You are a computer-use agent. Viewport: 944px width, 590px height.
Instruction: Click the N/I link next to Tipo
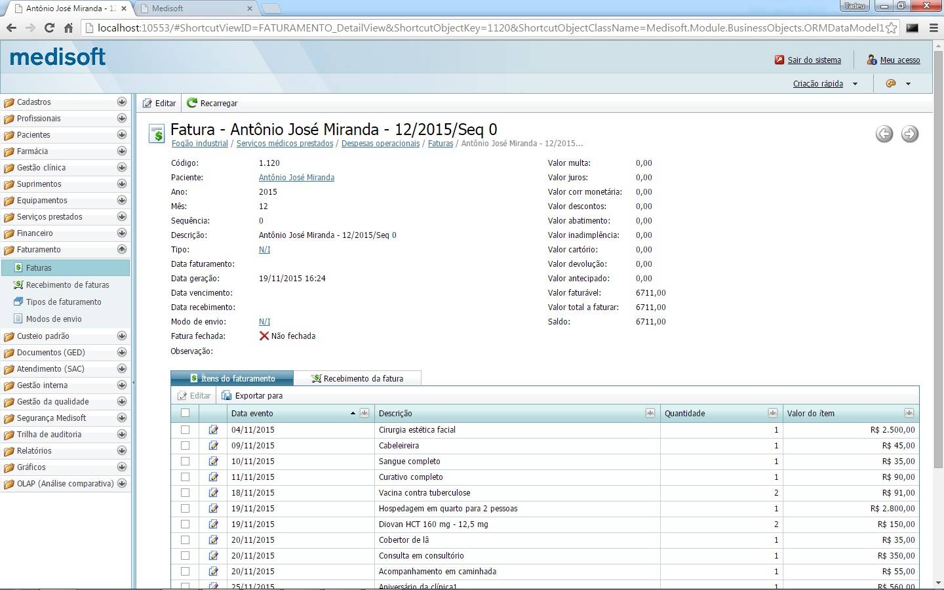tap(264, 250)
